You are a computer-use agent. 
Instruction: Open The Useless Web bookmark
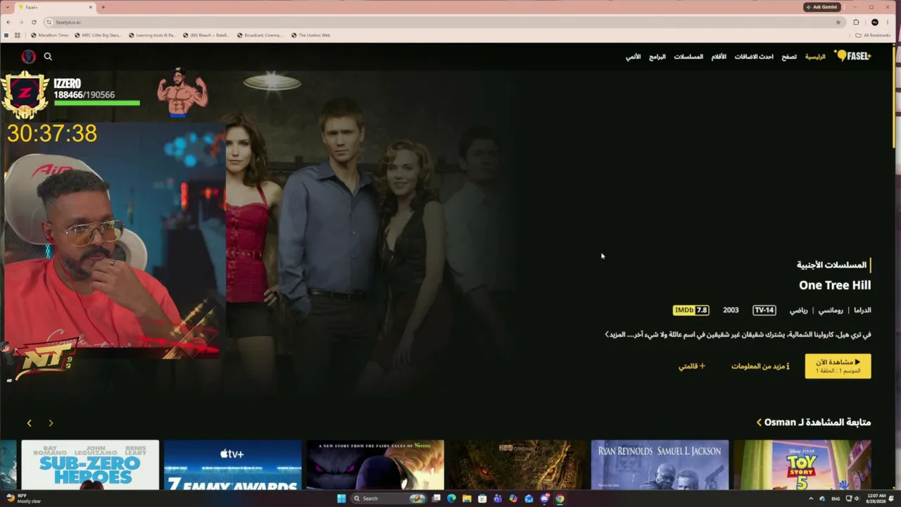point(311,35)
